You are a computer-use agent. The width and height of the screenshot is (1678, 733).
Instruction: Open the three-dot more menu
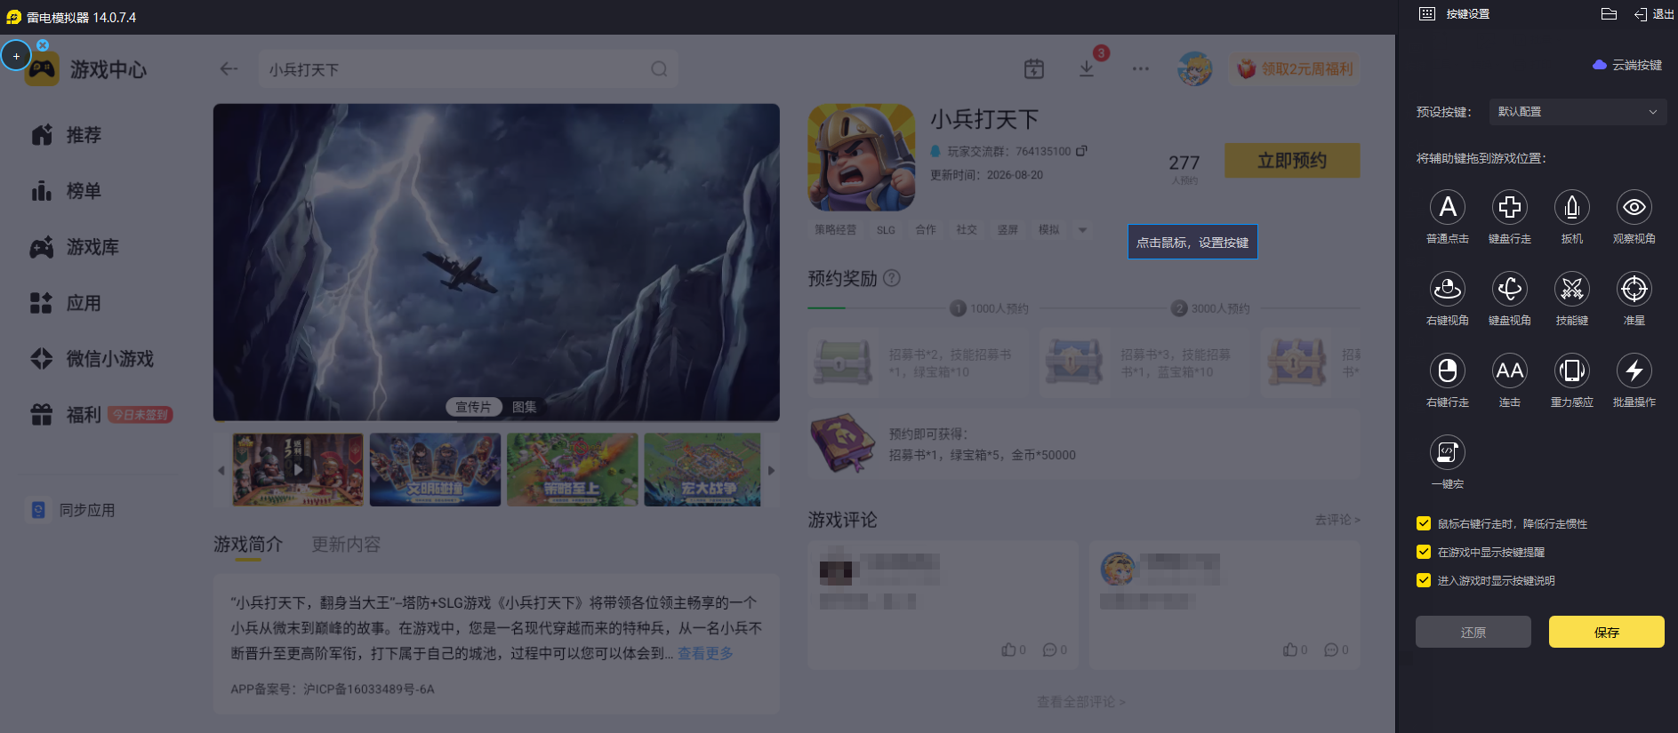coord(1141,68)
